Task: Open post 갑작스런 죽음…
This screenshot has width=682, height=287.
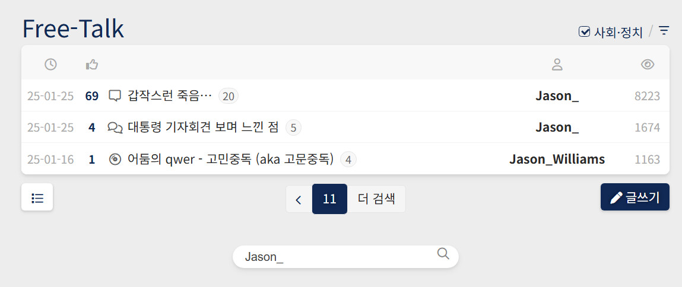Action: pyautogui.click(x=170, y=95)
